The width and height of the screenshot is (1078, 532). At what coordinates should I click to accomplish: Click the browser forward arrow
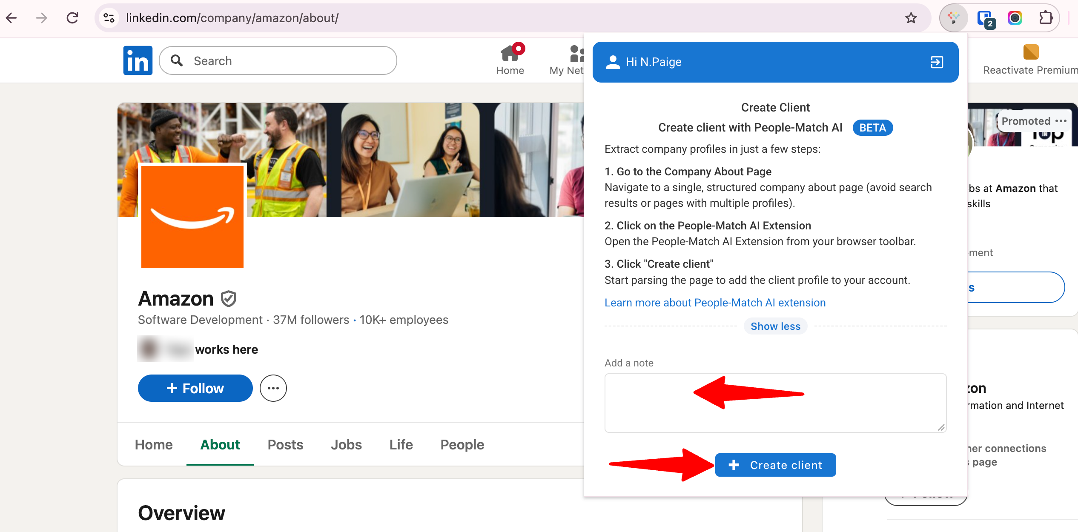point(42,18)
